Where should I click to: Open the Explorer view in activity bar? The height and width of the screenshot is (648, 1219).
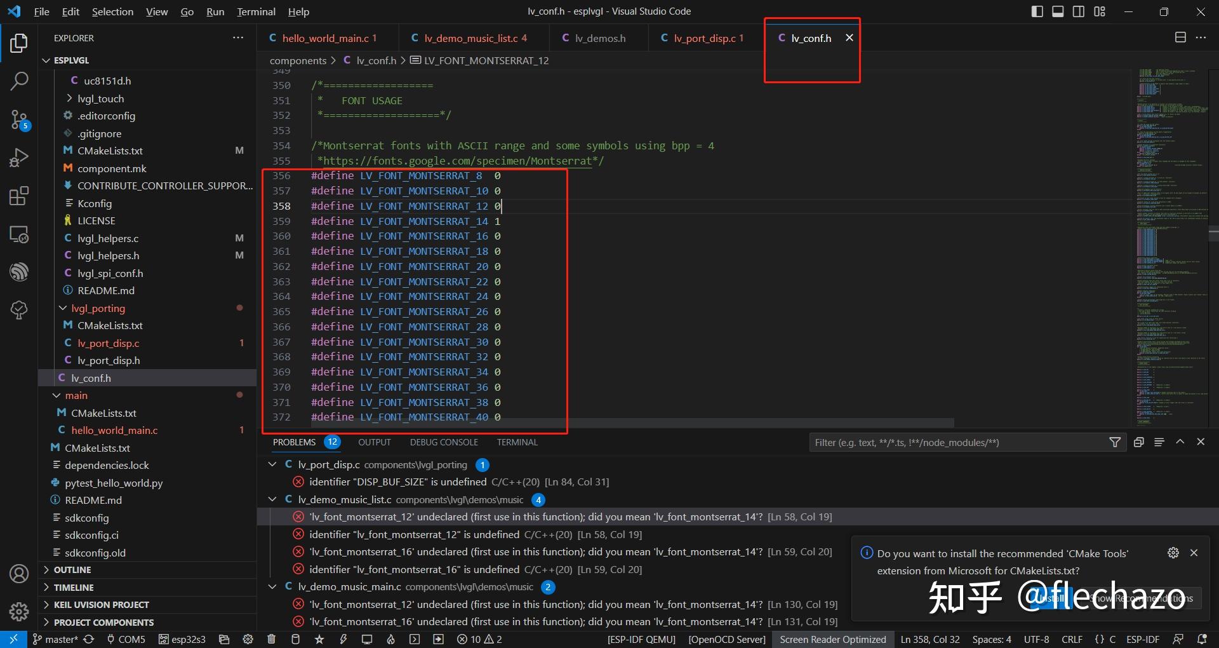click(19, 43)
